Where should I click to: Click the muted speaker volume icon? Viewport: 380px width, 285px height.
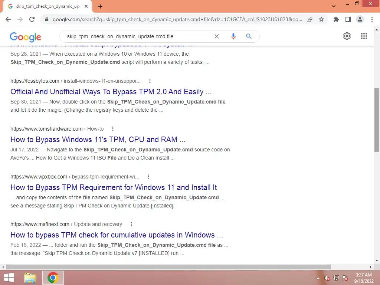click(x=327, y=278)
